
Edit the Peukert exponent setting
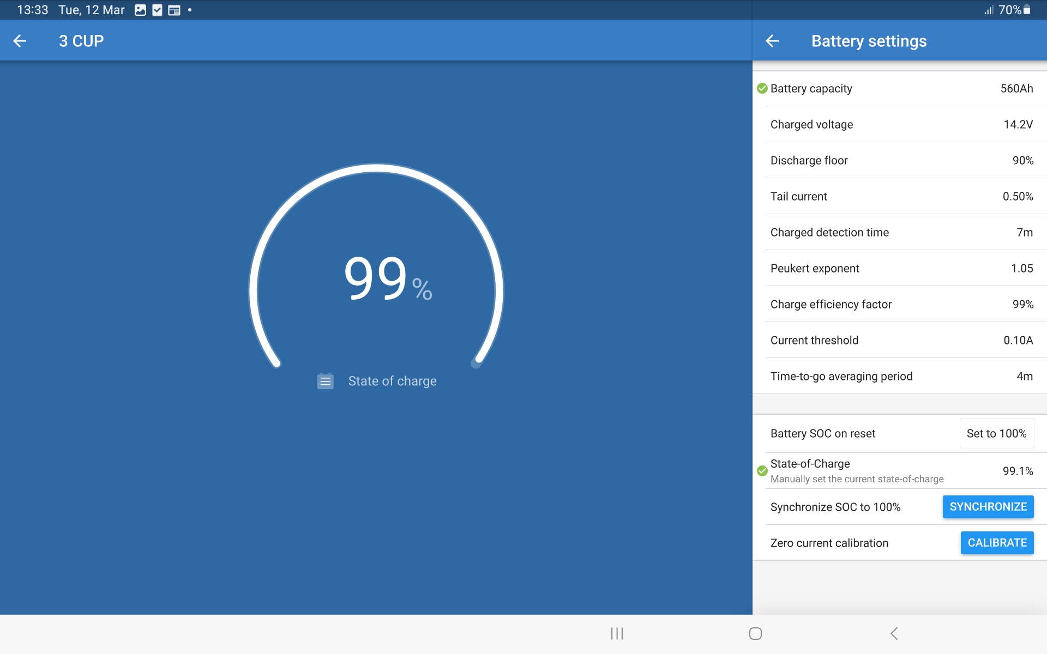point(901,269)
